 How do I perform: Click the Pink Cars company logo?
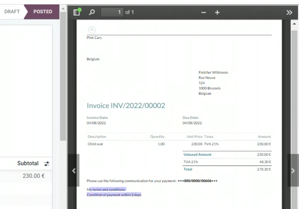(x=92, y=30)
